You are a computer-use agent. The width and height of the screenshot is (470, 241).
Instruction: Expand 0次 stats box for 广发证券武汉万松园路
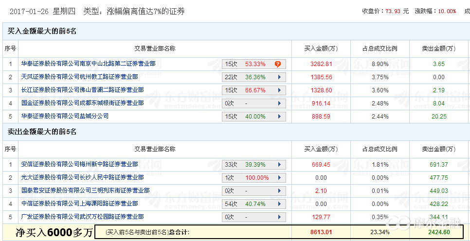pos(253,217)
